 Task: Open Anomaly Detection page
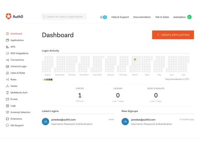click(20, 112)
